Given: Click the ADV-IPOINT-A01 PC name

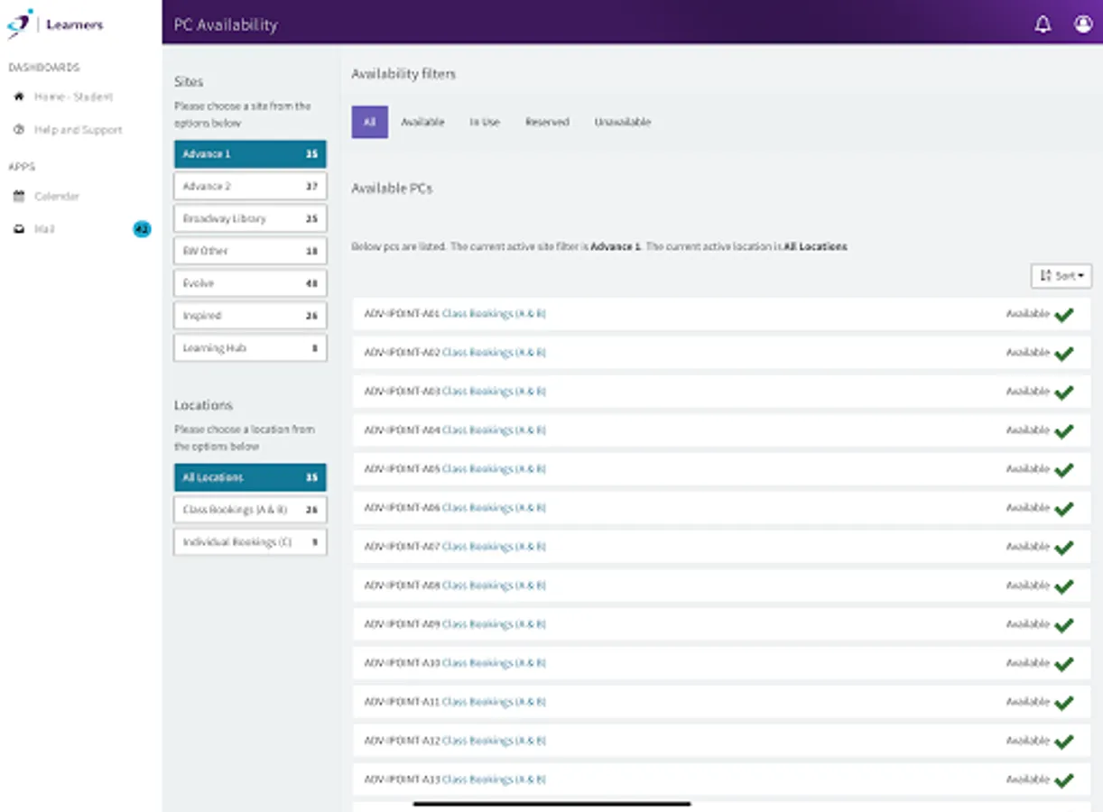Looking at the screenshot, I should point(402,314).
